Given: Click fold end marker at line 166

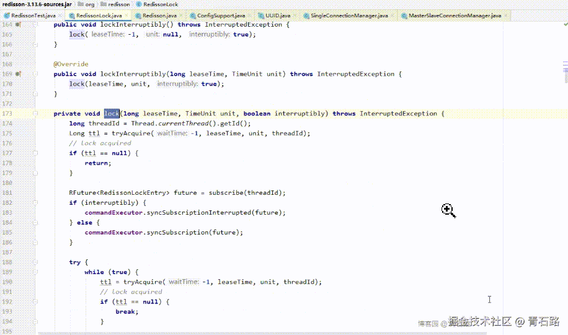Looking at the screenshot, I should pos(35,45).
